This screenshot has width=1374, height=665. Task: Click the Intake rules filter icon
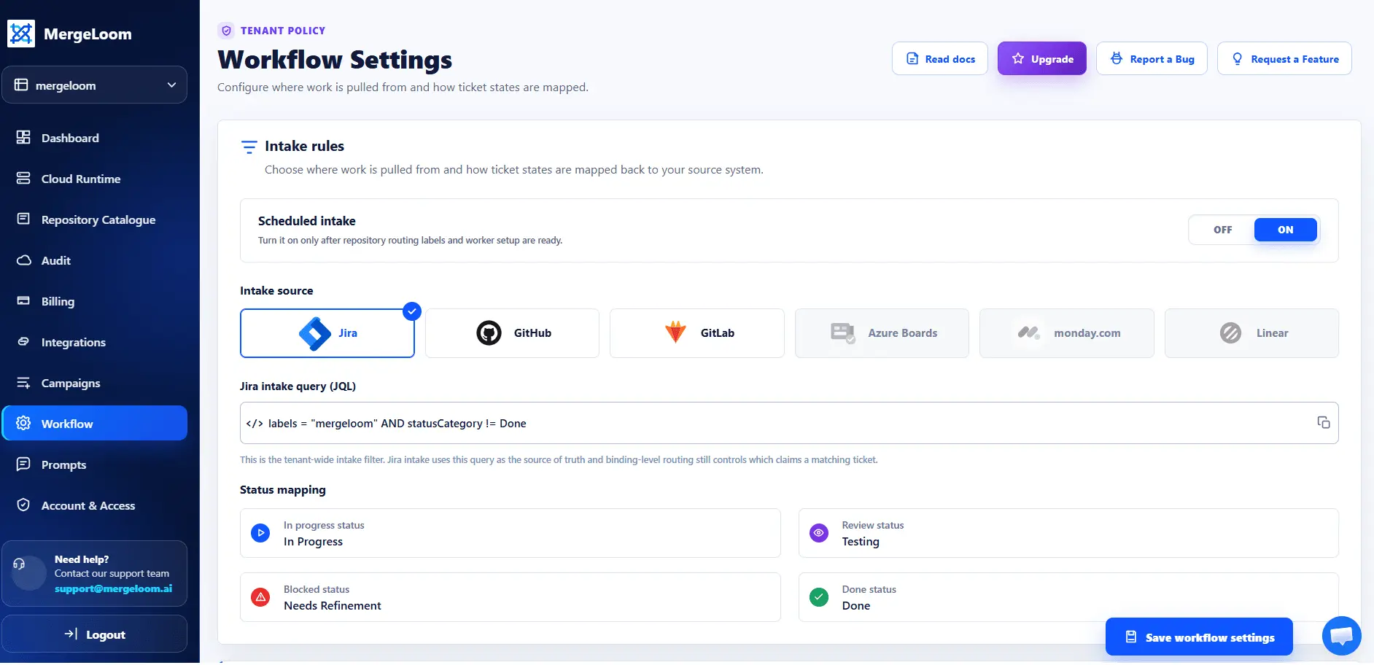click(x=249, y=147)
